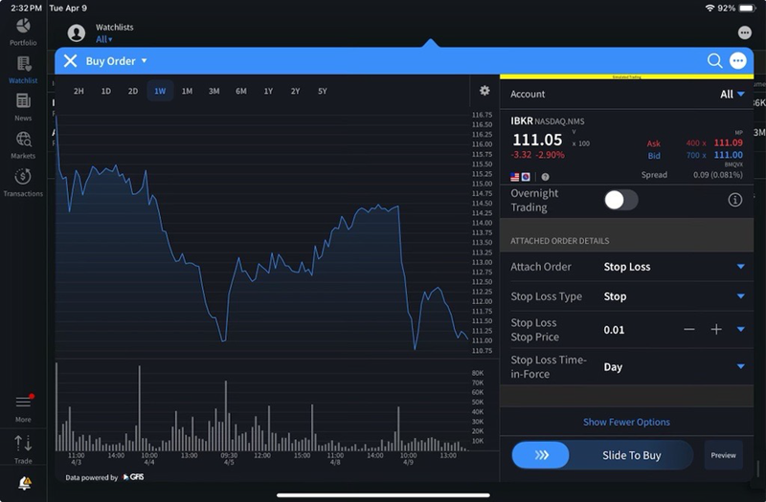Open Account All dropdown
The width and height of the screenshot is (766, 502).
coord(732,94)
